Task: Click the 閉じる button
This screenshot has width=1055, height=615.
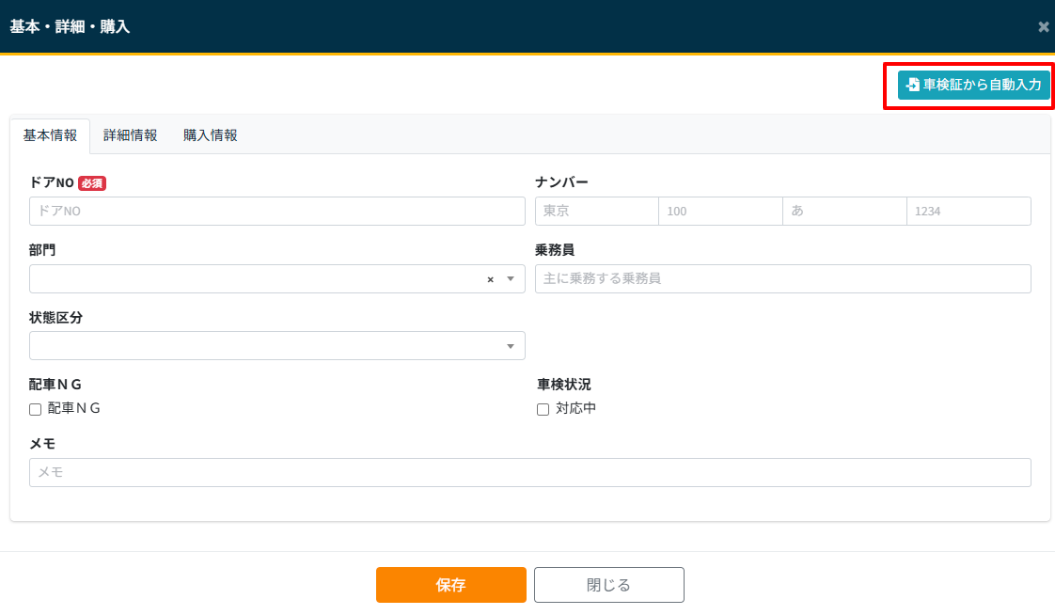Action: tap(609, 585)
